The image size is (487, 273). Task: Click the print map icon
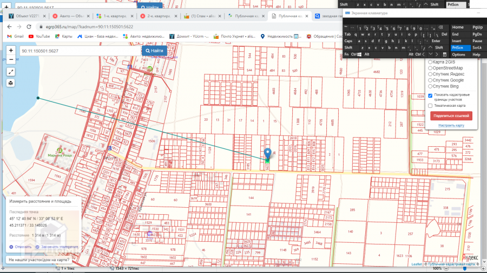point(11,83)
